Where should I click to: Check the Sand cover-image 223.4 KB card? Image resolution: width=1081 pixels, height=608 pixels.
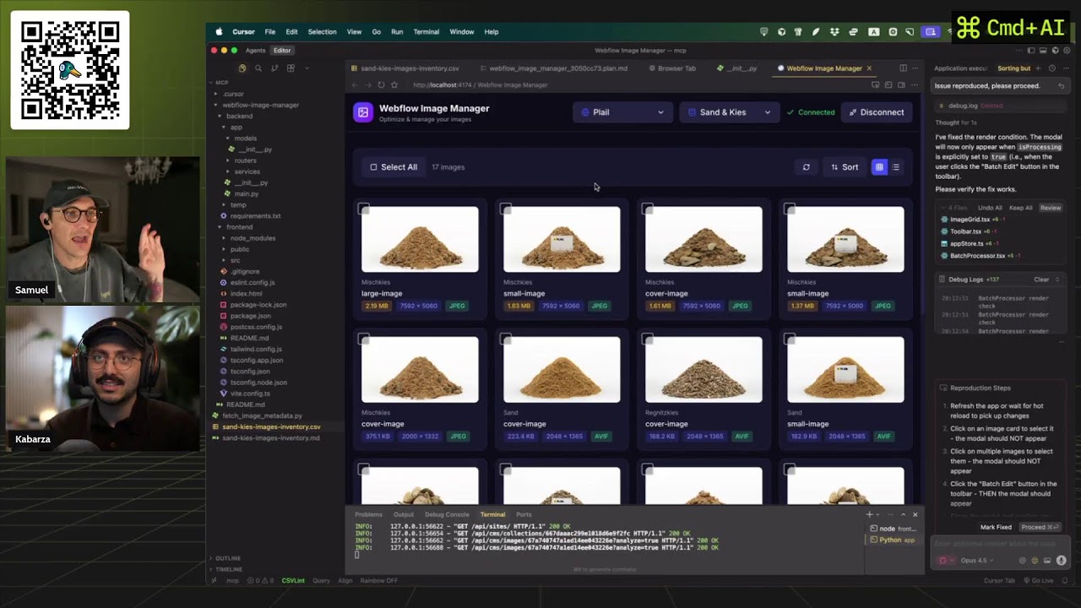[505, 339]
